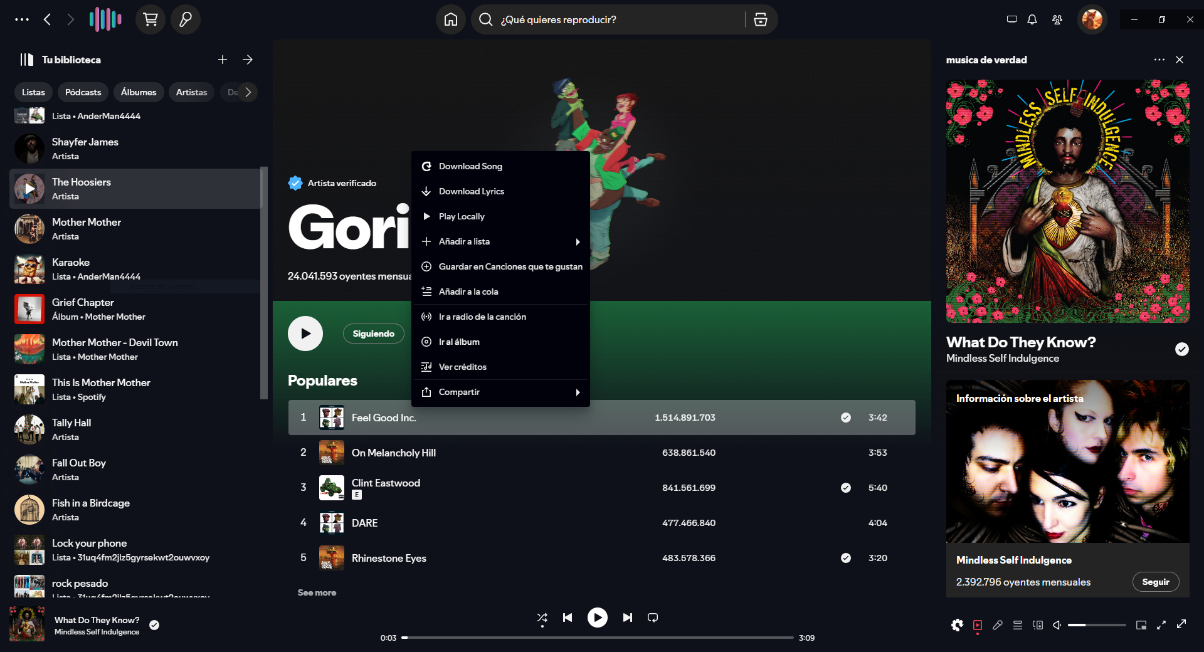Choose Guardar en Canciones que te gustan

pyautogui.click(x=500, y=266)
